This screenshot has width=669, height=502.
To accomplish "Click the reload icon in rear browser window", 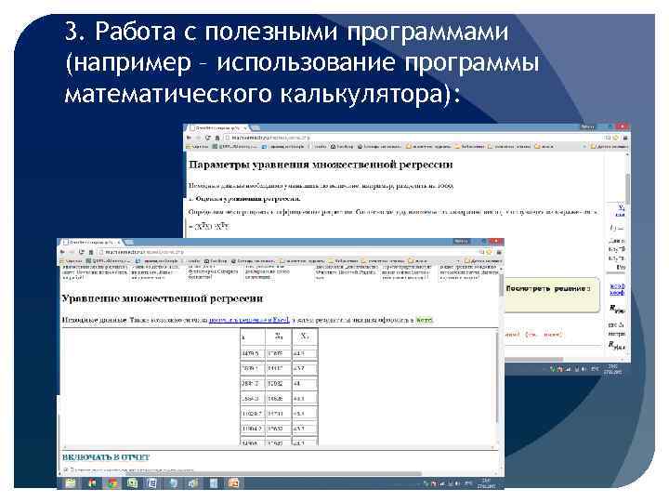I will (x=208, y=138).
